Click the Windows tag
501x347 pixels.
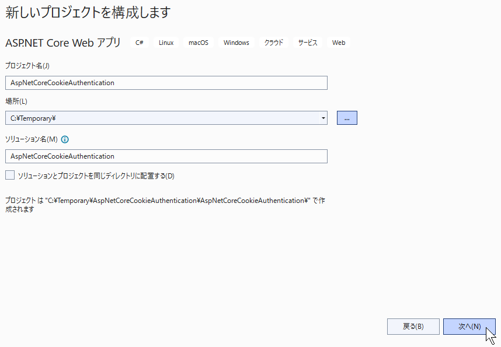tap(236, 43)
